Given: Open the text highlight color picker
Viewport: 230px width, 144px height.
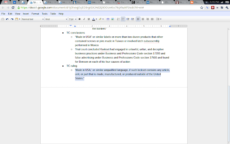Looking at the screenshot, I should tap(101, 19).
